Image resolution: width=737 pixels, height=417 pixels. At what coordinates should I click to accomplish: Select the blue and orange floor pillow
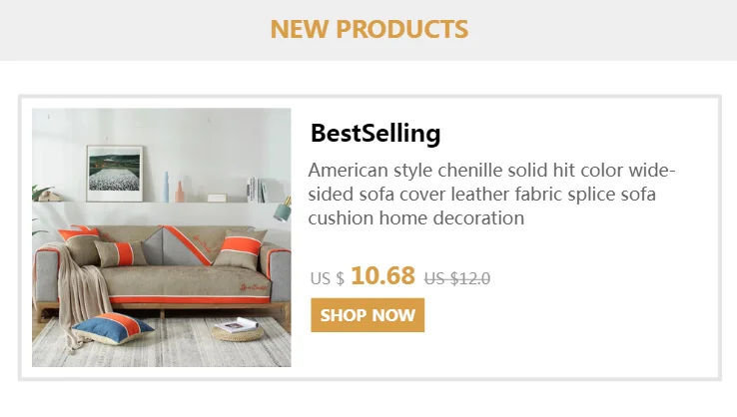coord(115,328)
